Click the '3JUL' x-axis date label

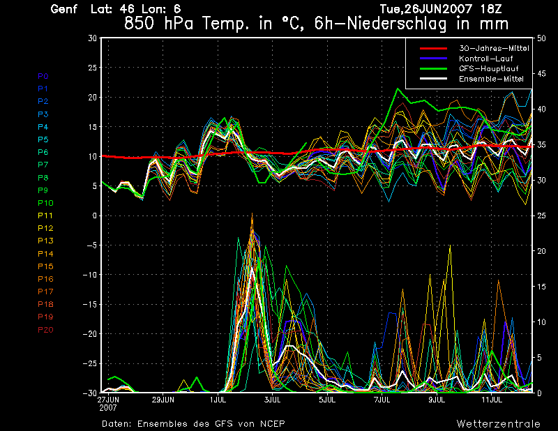pyautogui.click(x=273, y=400)
